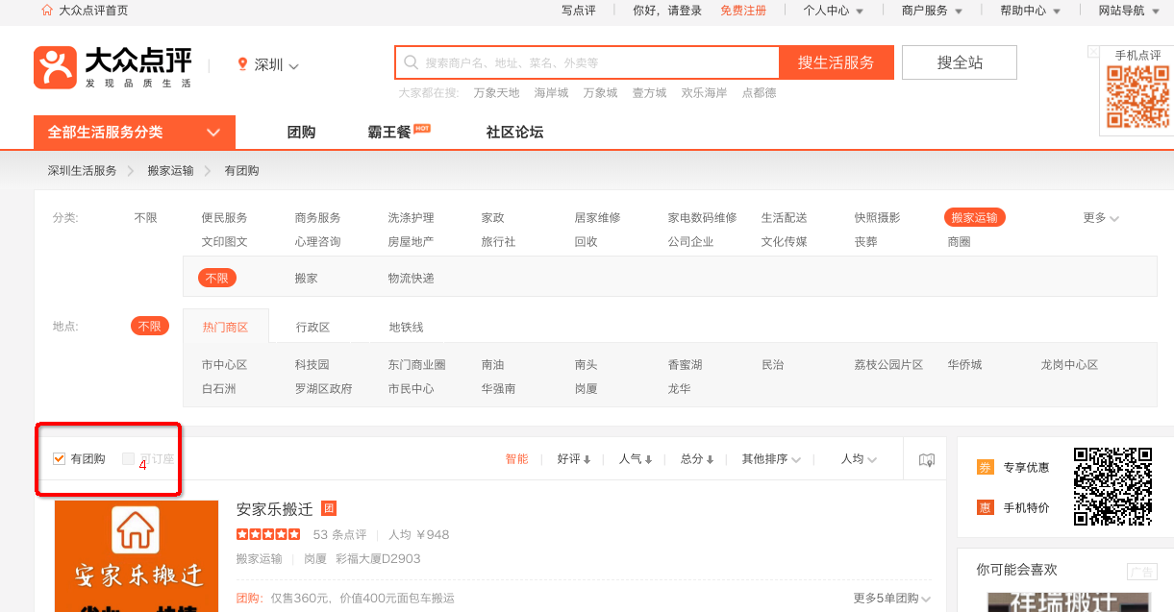Expand 更多 categories
The width and height of the screenshot is (1174, 612).
[x=1101, y=218]
